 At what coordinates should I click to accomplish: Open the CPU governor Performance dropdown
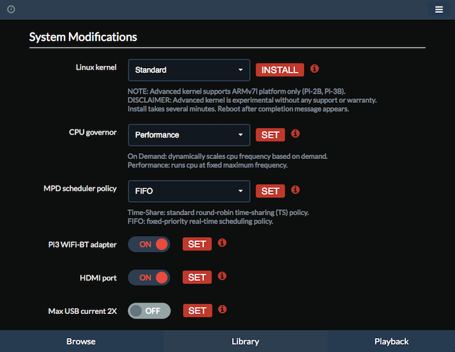click(189, 135)
